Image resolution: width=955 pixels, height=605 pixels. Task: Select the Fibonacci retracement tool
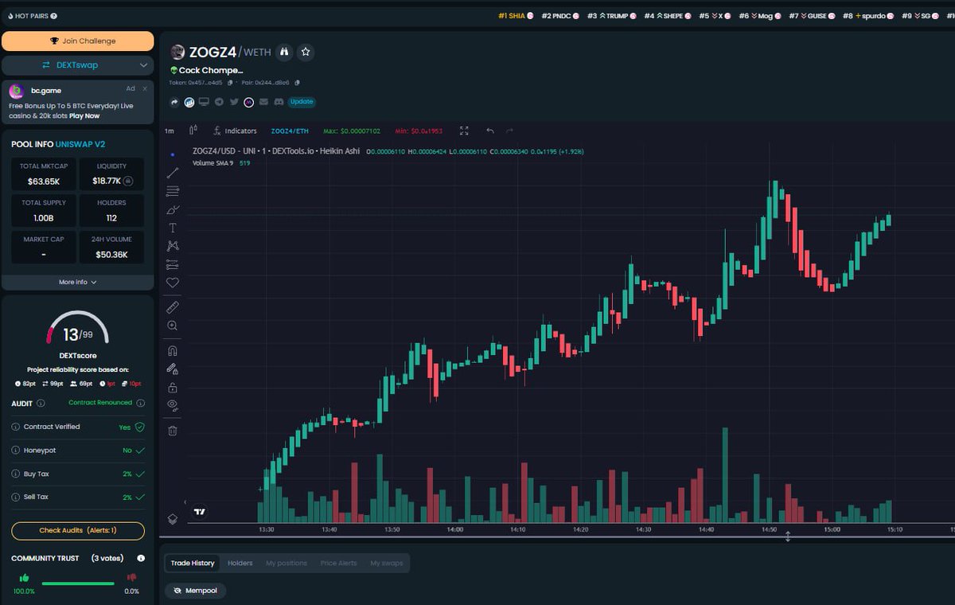[173, 191]
